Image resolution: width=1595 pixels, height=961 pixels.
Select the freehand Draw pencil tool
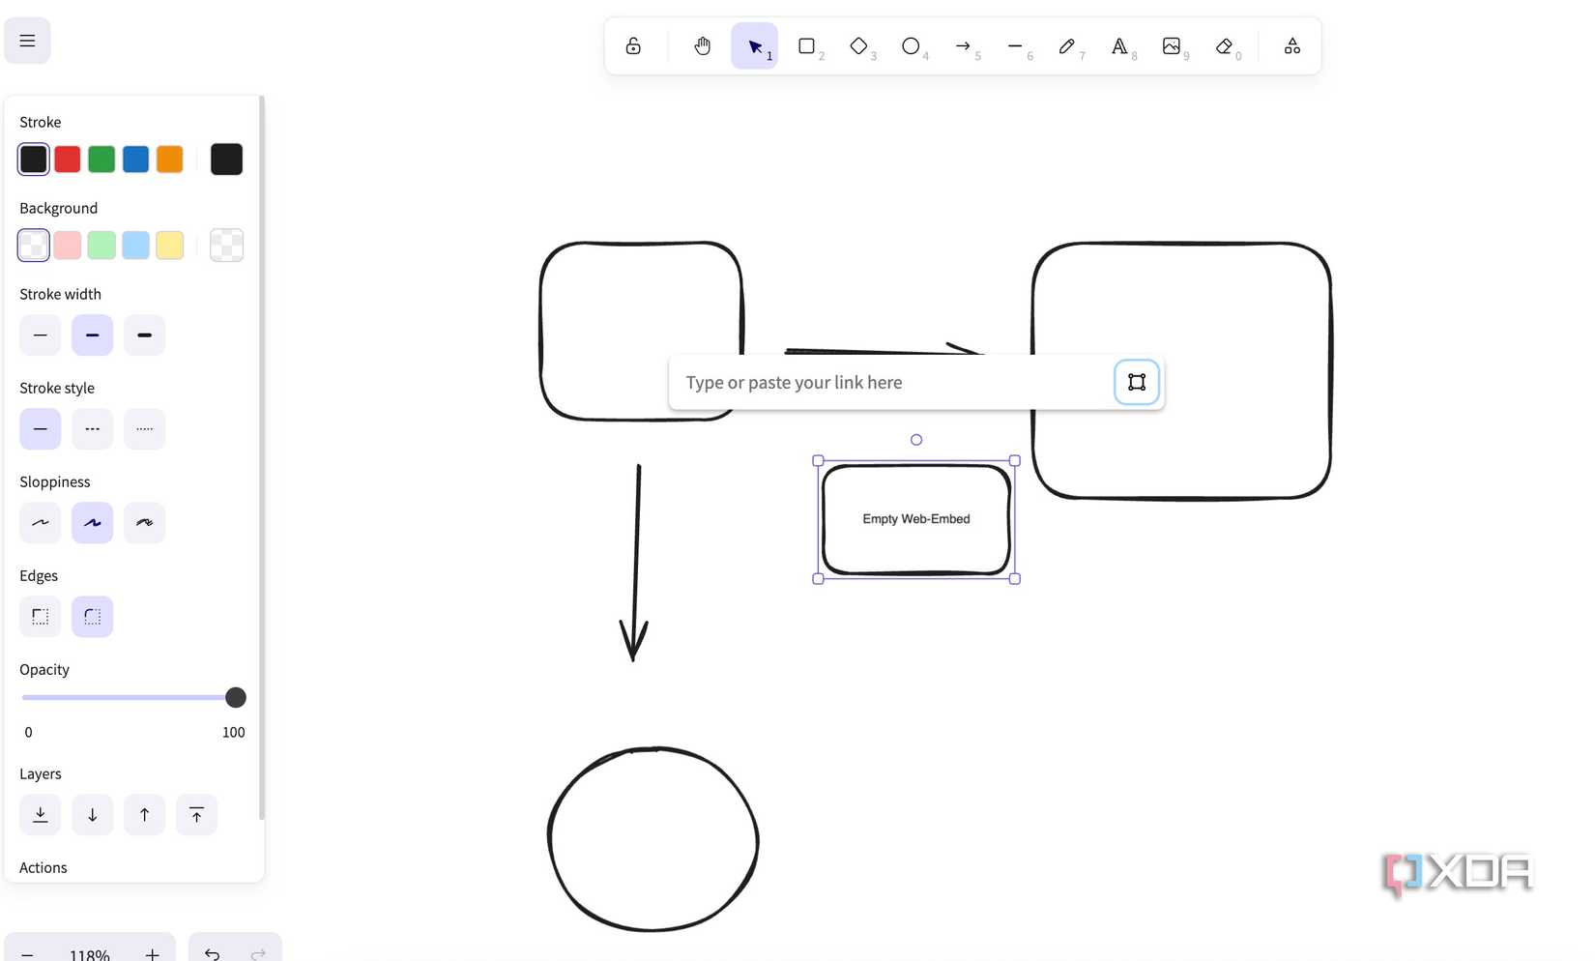1067,45
